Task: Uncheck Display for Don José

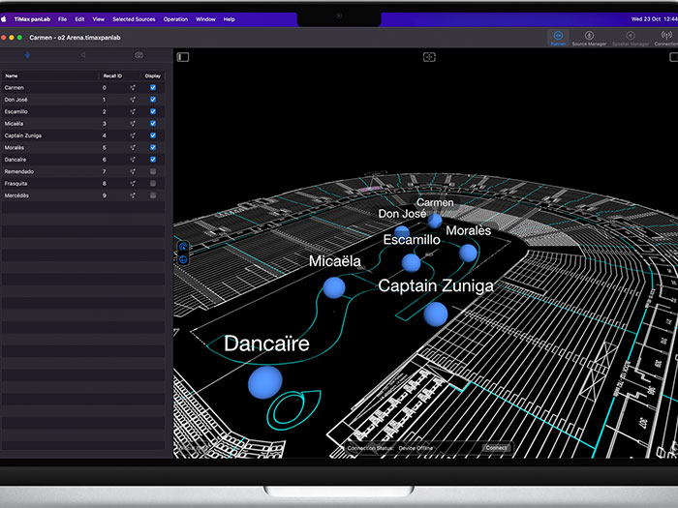Action: (153, 100)
